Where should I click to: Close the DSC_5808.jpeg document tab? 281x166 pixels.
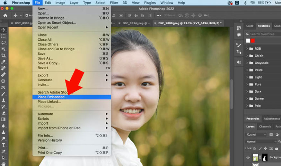[x=155, y=23]
